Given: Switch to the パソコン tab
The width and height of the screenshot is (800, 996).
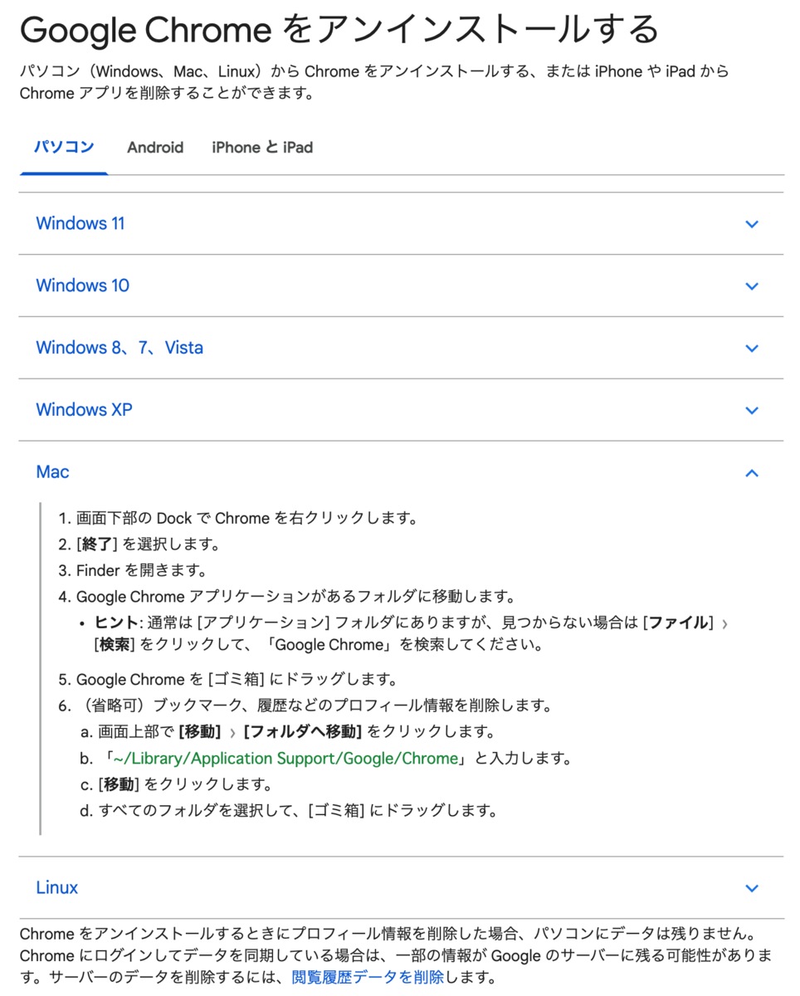Looking at the screenshot, I should 64,148.
